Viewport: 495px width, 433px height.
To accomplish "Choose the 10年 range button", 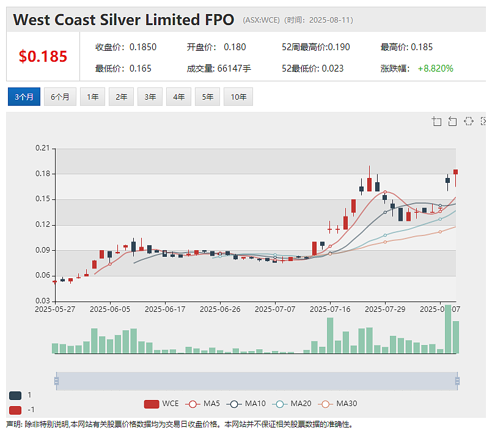I will click(x=238, y=97).
